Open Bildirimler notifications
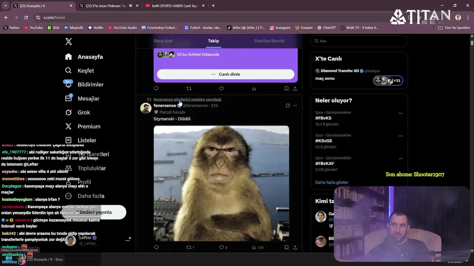The height and width of the screenshot is (266, 474). point(84,85)
